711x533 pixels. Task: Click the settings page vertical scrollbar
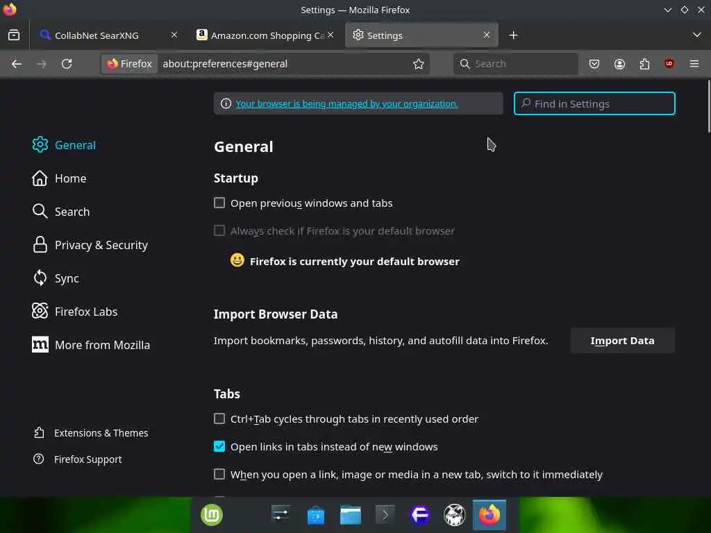coord(708,106)
